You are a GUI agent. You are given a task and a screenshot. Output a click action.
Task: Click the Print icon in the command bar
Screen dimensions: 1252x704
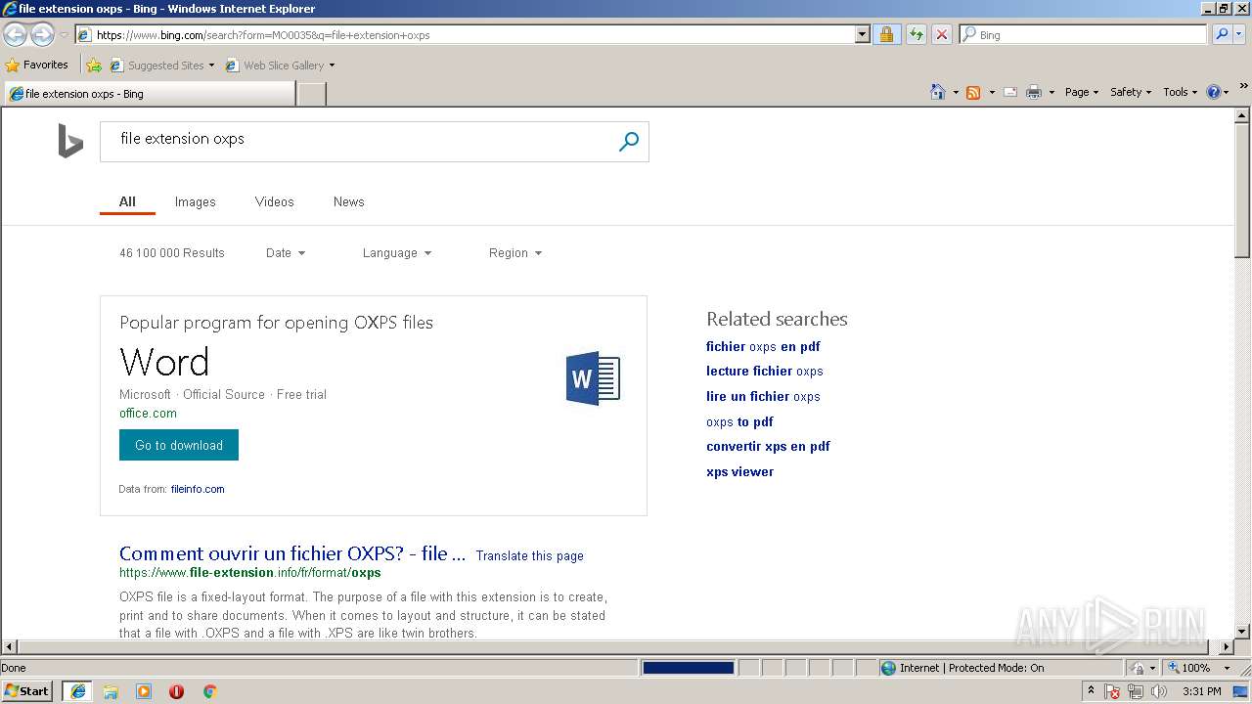click(1034, 92)
